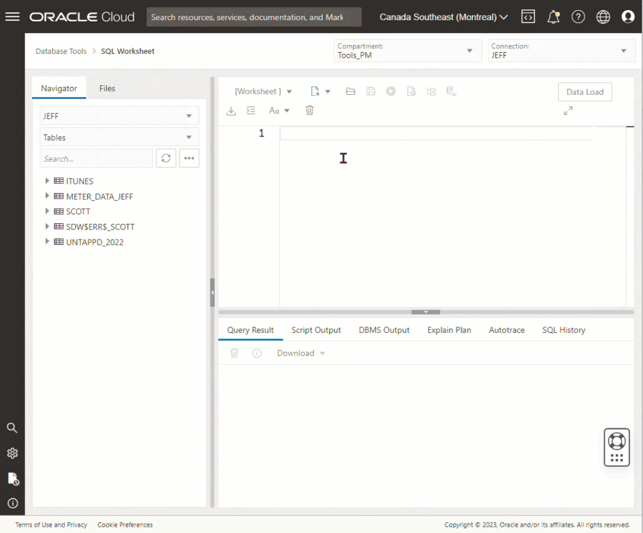Refresh the table list in the Navigator
Screen dimensions: 643x533
pyautogui.click(x=166, y=158)
